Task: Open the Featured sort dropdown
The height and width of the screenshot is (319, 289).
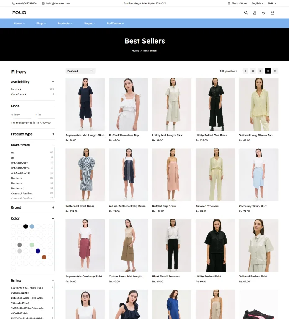Action: (80, 71)
